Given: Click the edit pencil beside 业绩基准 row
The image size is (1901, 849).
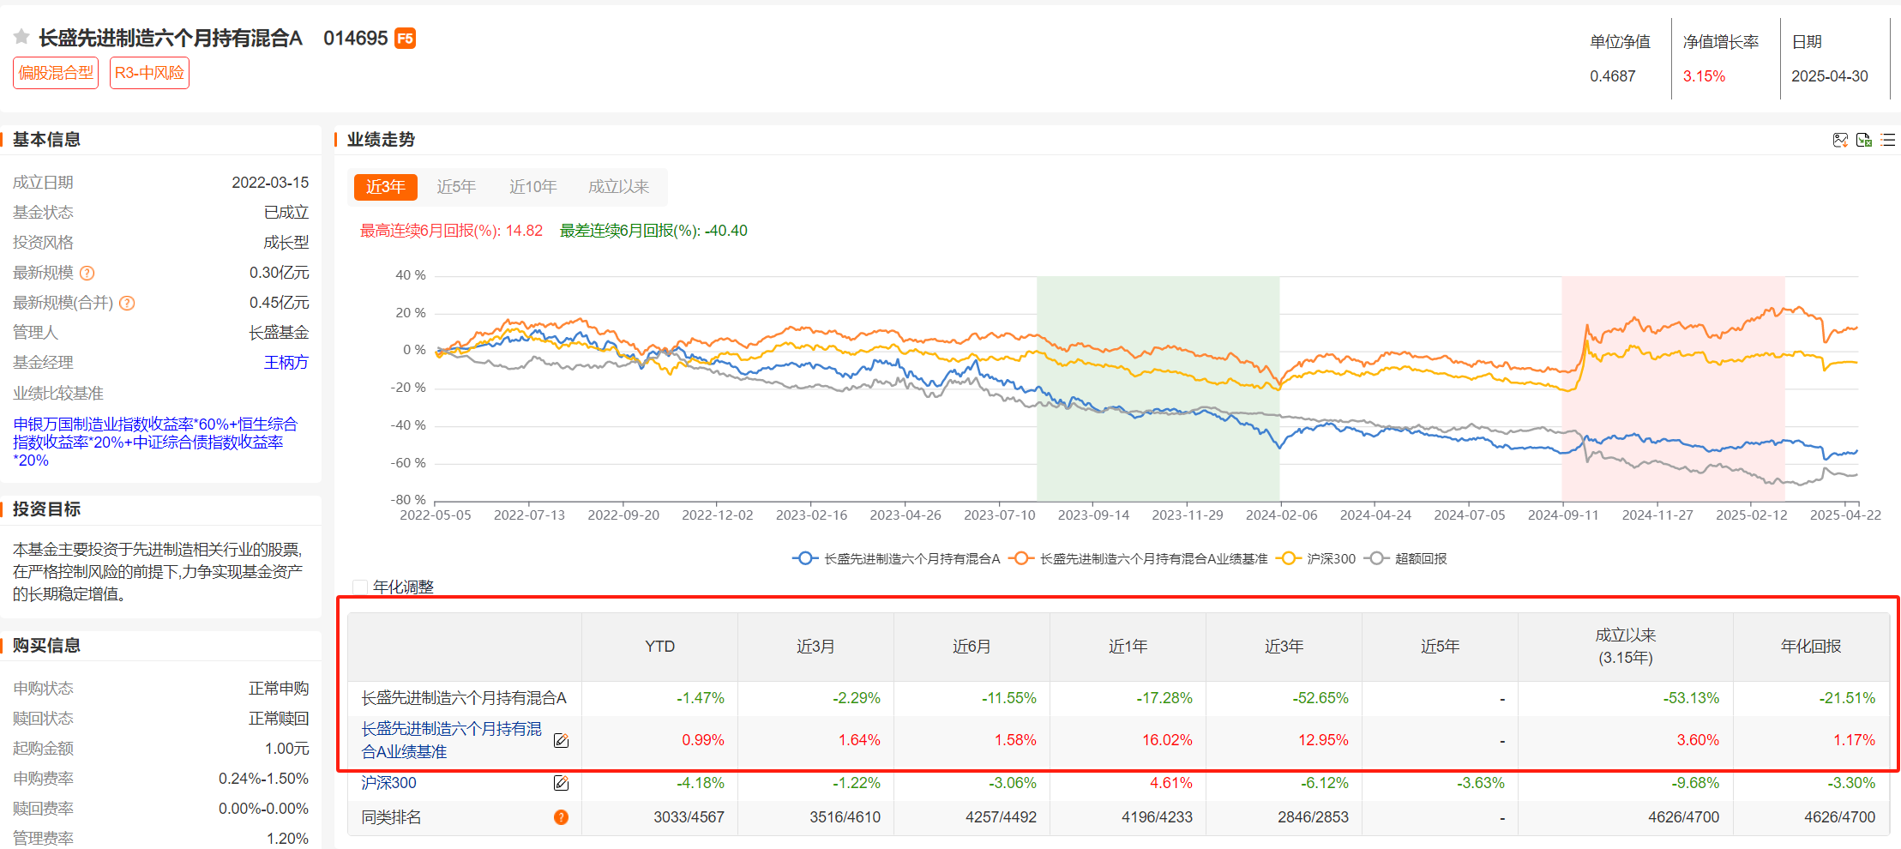Looking at the screenshot, I should [x=562, y=740].
